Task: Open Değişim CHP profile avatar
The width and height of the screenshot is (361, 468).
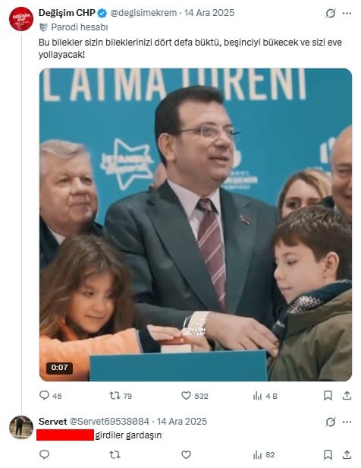Action: pos(20,19)
